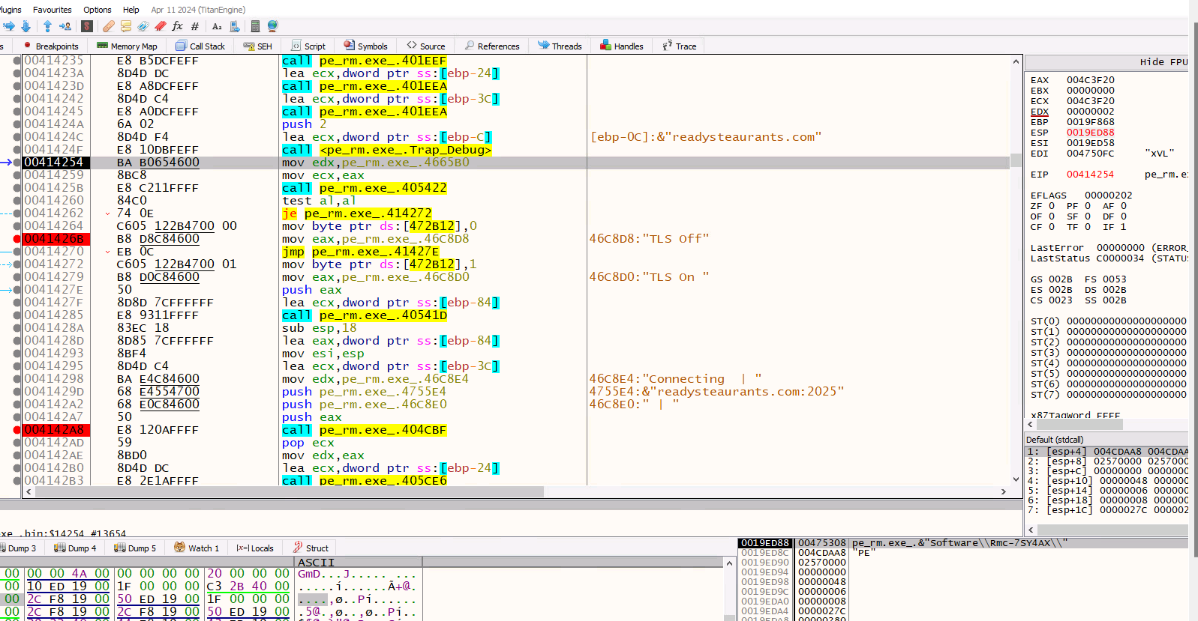1198x621 pixels.
Task: Click the Trace Over downward dotted arrow icon
Action: pyautogui.click(x=26, y=26)
